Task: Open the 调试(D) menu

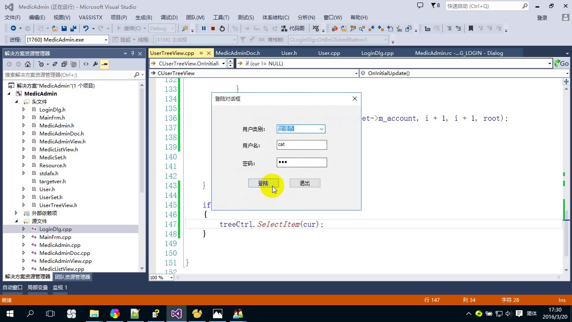Action: (x=169, y=17)
